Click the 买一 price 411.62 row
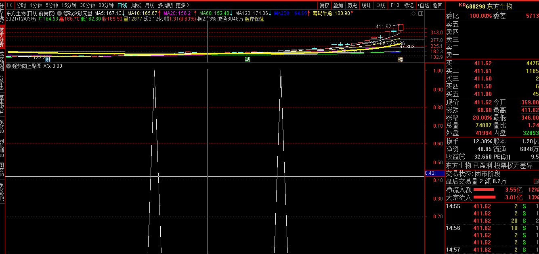The height and width of the screenshot is (254, 539). (x=492, y=63)
